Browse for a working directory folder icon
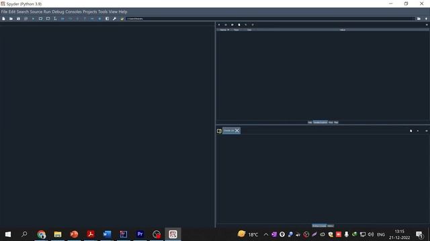Screen dimensions: 430x241 (x=419, y=19)
